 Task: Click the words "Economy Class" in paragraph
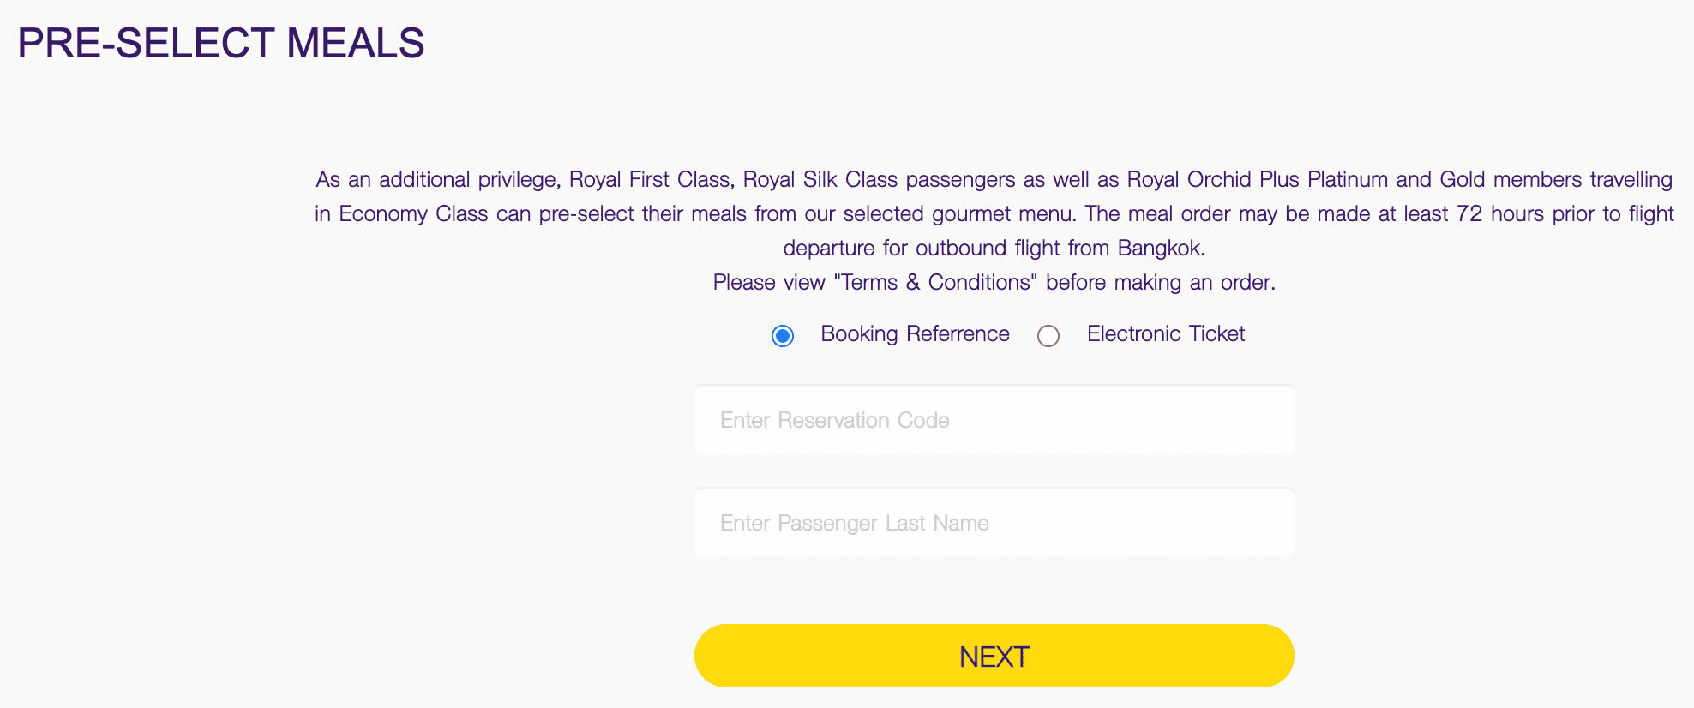[x=413, y=214]
